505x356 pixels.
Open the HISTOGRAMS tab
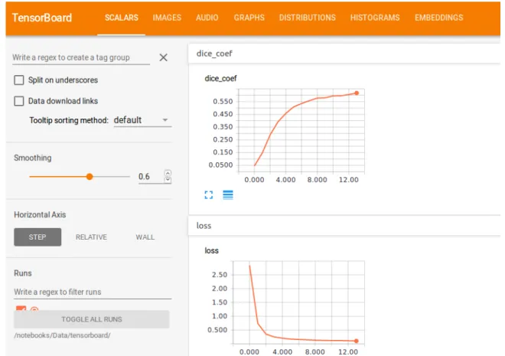tap(375, 18)
